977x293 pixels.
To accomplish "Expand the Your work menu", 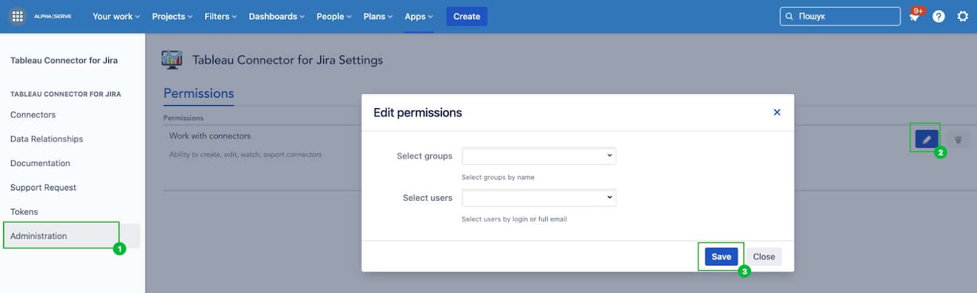I will coord(116,16).
